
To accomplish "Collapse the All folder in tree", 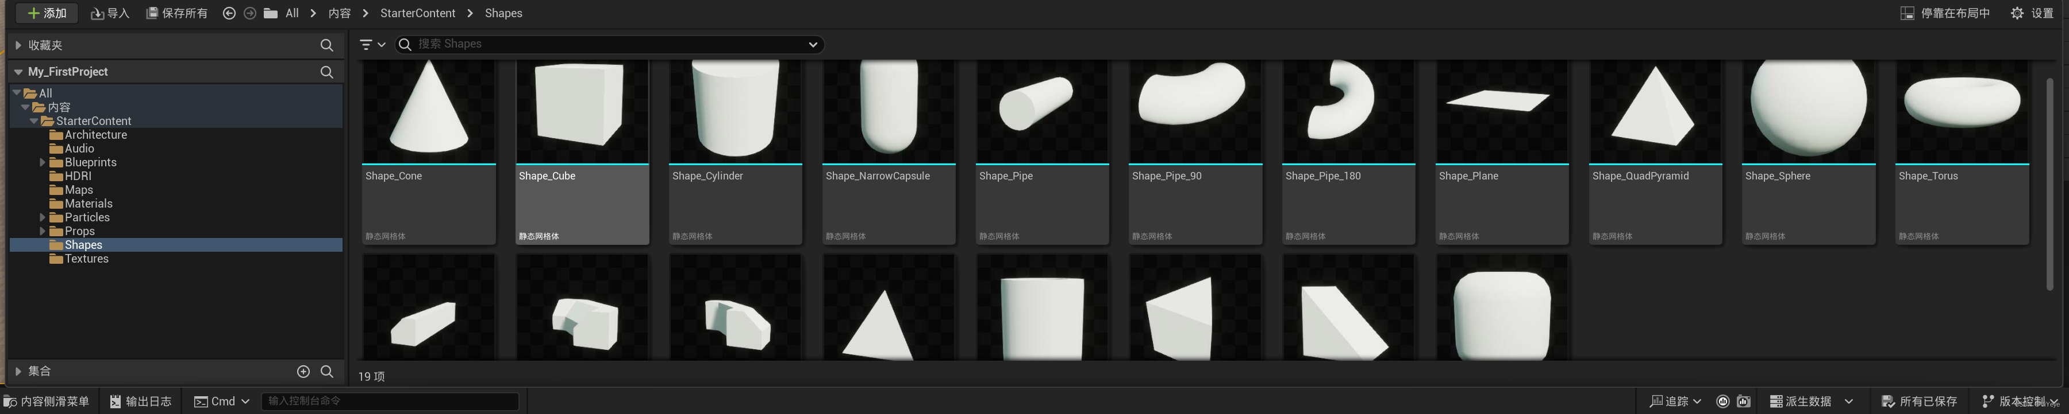I will [x=17, y=93].
